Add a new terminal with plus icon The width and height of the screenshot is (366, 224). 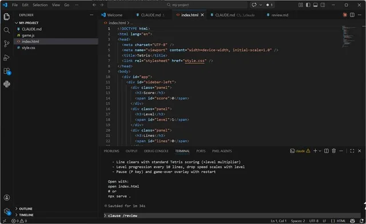315,151
